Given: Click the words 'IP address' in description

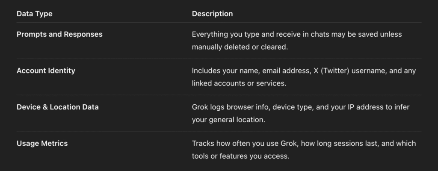Looking at the screenshot, I should [366, 107].
